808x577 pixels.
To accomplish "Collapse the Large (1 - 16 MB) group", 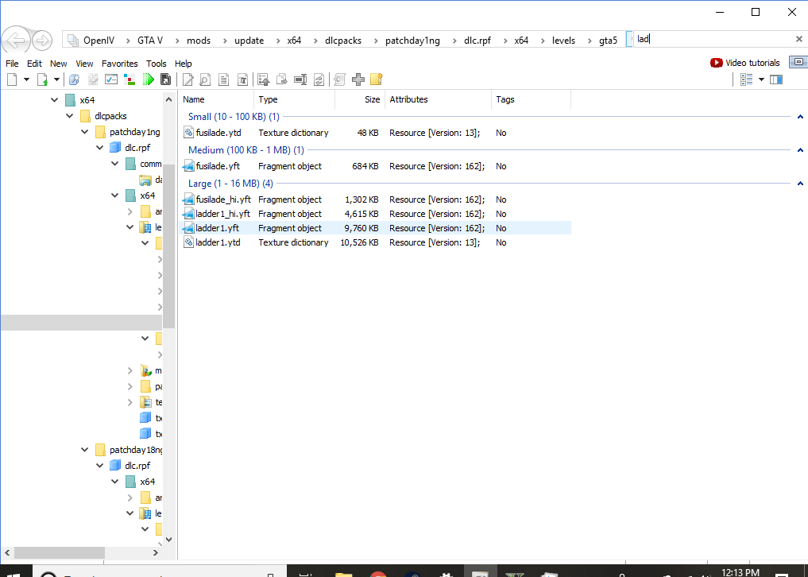I will click(x=800, y=184).
